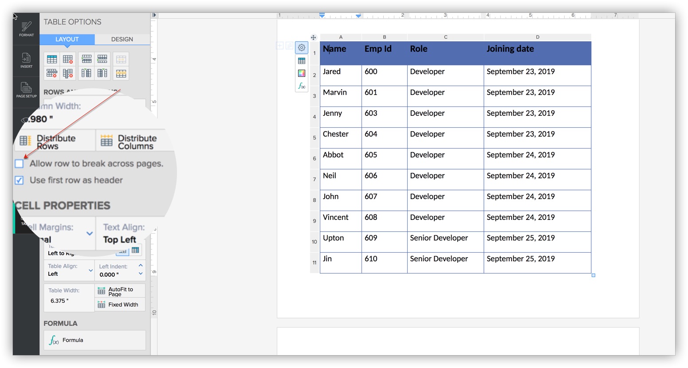Open the Formula button in the panel

pyautogui.click(x=94, y=340)
